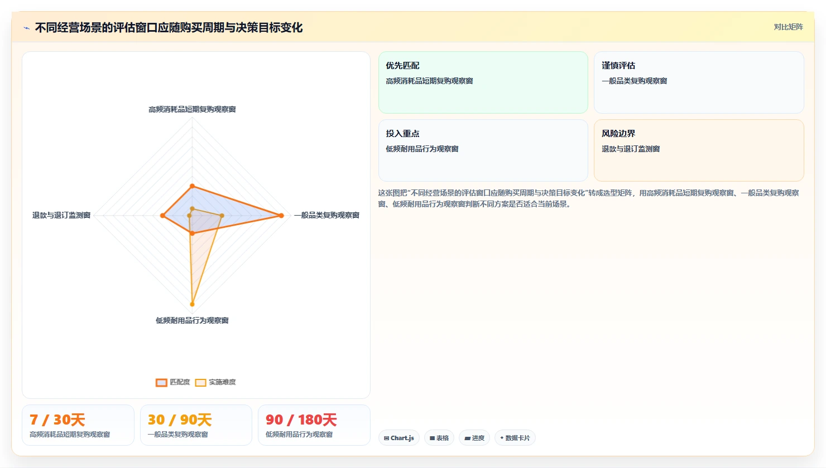The width and height of the screenshot is (826, 468).
Task: Click the small icon in the 数据卡片 tag
Action: click(x=502, y=438)
